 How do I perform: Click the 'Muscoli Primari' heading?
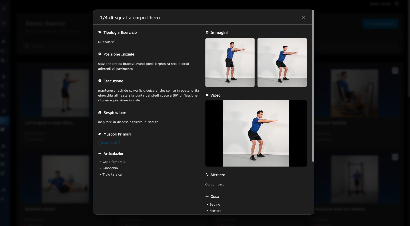117,134
